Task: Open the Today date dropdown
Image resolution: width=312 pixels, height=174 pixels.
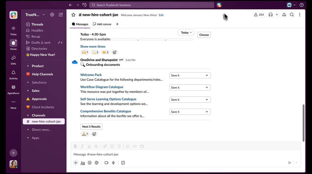Action: pos(186,32)
